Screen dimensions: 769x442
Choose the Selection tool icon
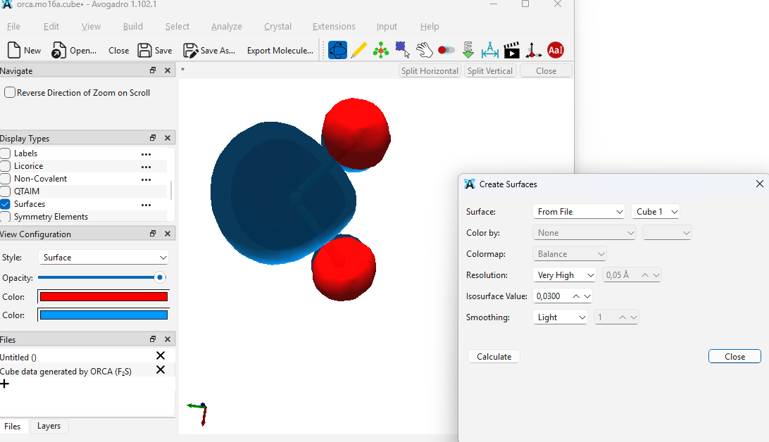point(402,50)
